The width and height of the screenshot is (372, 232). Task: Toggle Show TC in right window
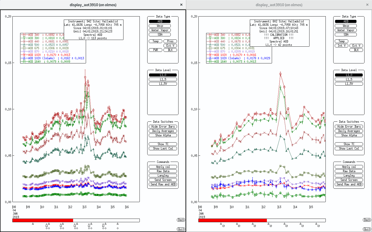[x=349, y=144]
